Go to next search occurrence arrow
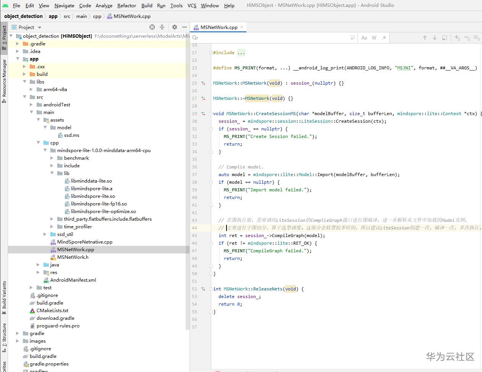The width and height of the screenshot is (482, 372). [x=434, y=38]
